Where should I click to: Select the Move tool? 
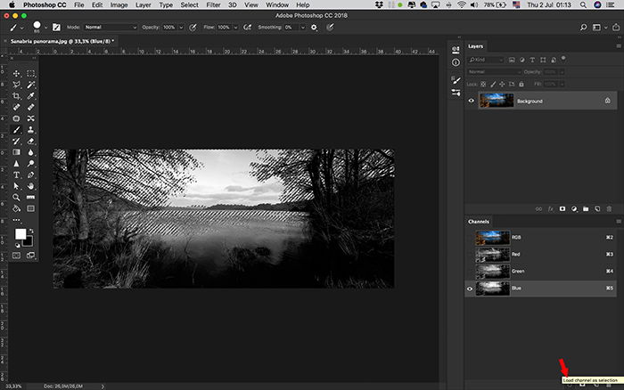pyautogui.click(x=16, y=74)
